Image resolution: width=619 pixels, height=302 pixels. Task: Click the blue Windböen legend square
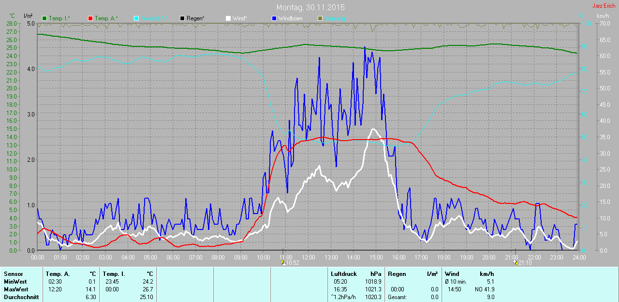coord(274,18)
